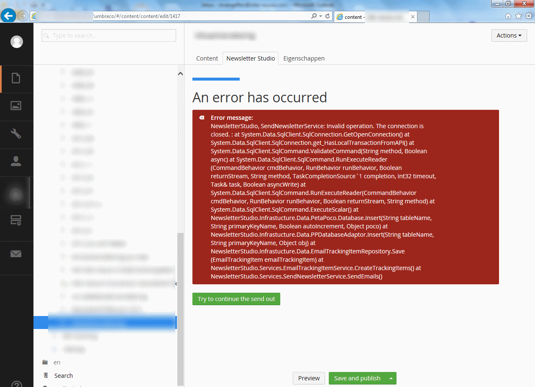Focus the 'Type to search...' field
The height and width of the screenshot is (387, 535).
(109, 35)
